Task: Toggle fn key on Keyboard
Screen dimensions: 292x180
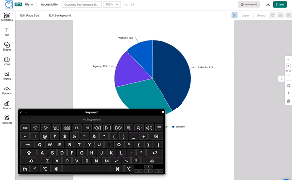Action: (x=25, y=169)
